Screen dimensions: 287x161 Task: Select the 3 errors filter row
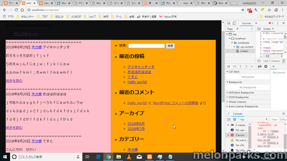coord(238,135)
